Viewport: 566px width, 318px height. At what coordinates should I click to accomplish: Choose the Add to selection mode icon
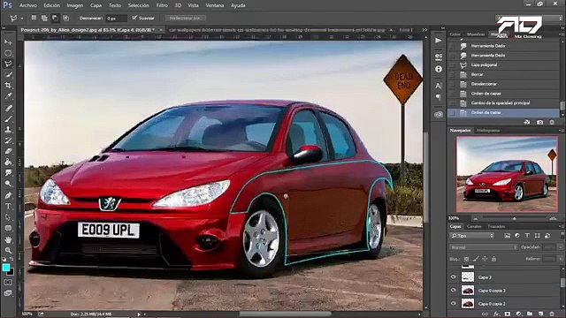coord(44,18)
